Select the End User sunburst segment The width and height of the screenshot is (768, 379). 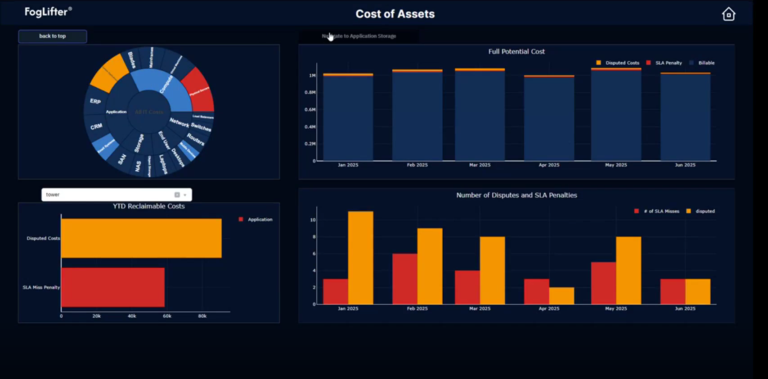tap(164, 140)
